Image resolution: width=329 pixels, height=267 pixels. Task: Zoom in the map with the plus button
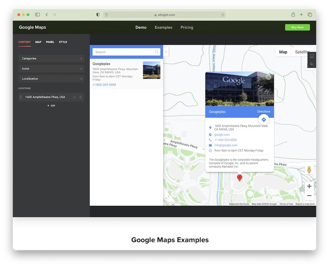[x=309, y=186]
